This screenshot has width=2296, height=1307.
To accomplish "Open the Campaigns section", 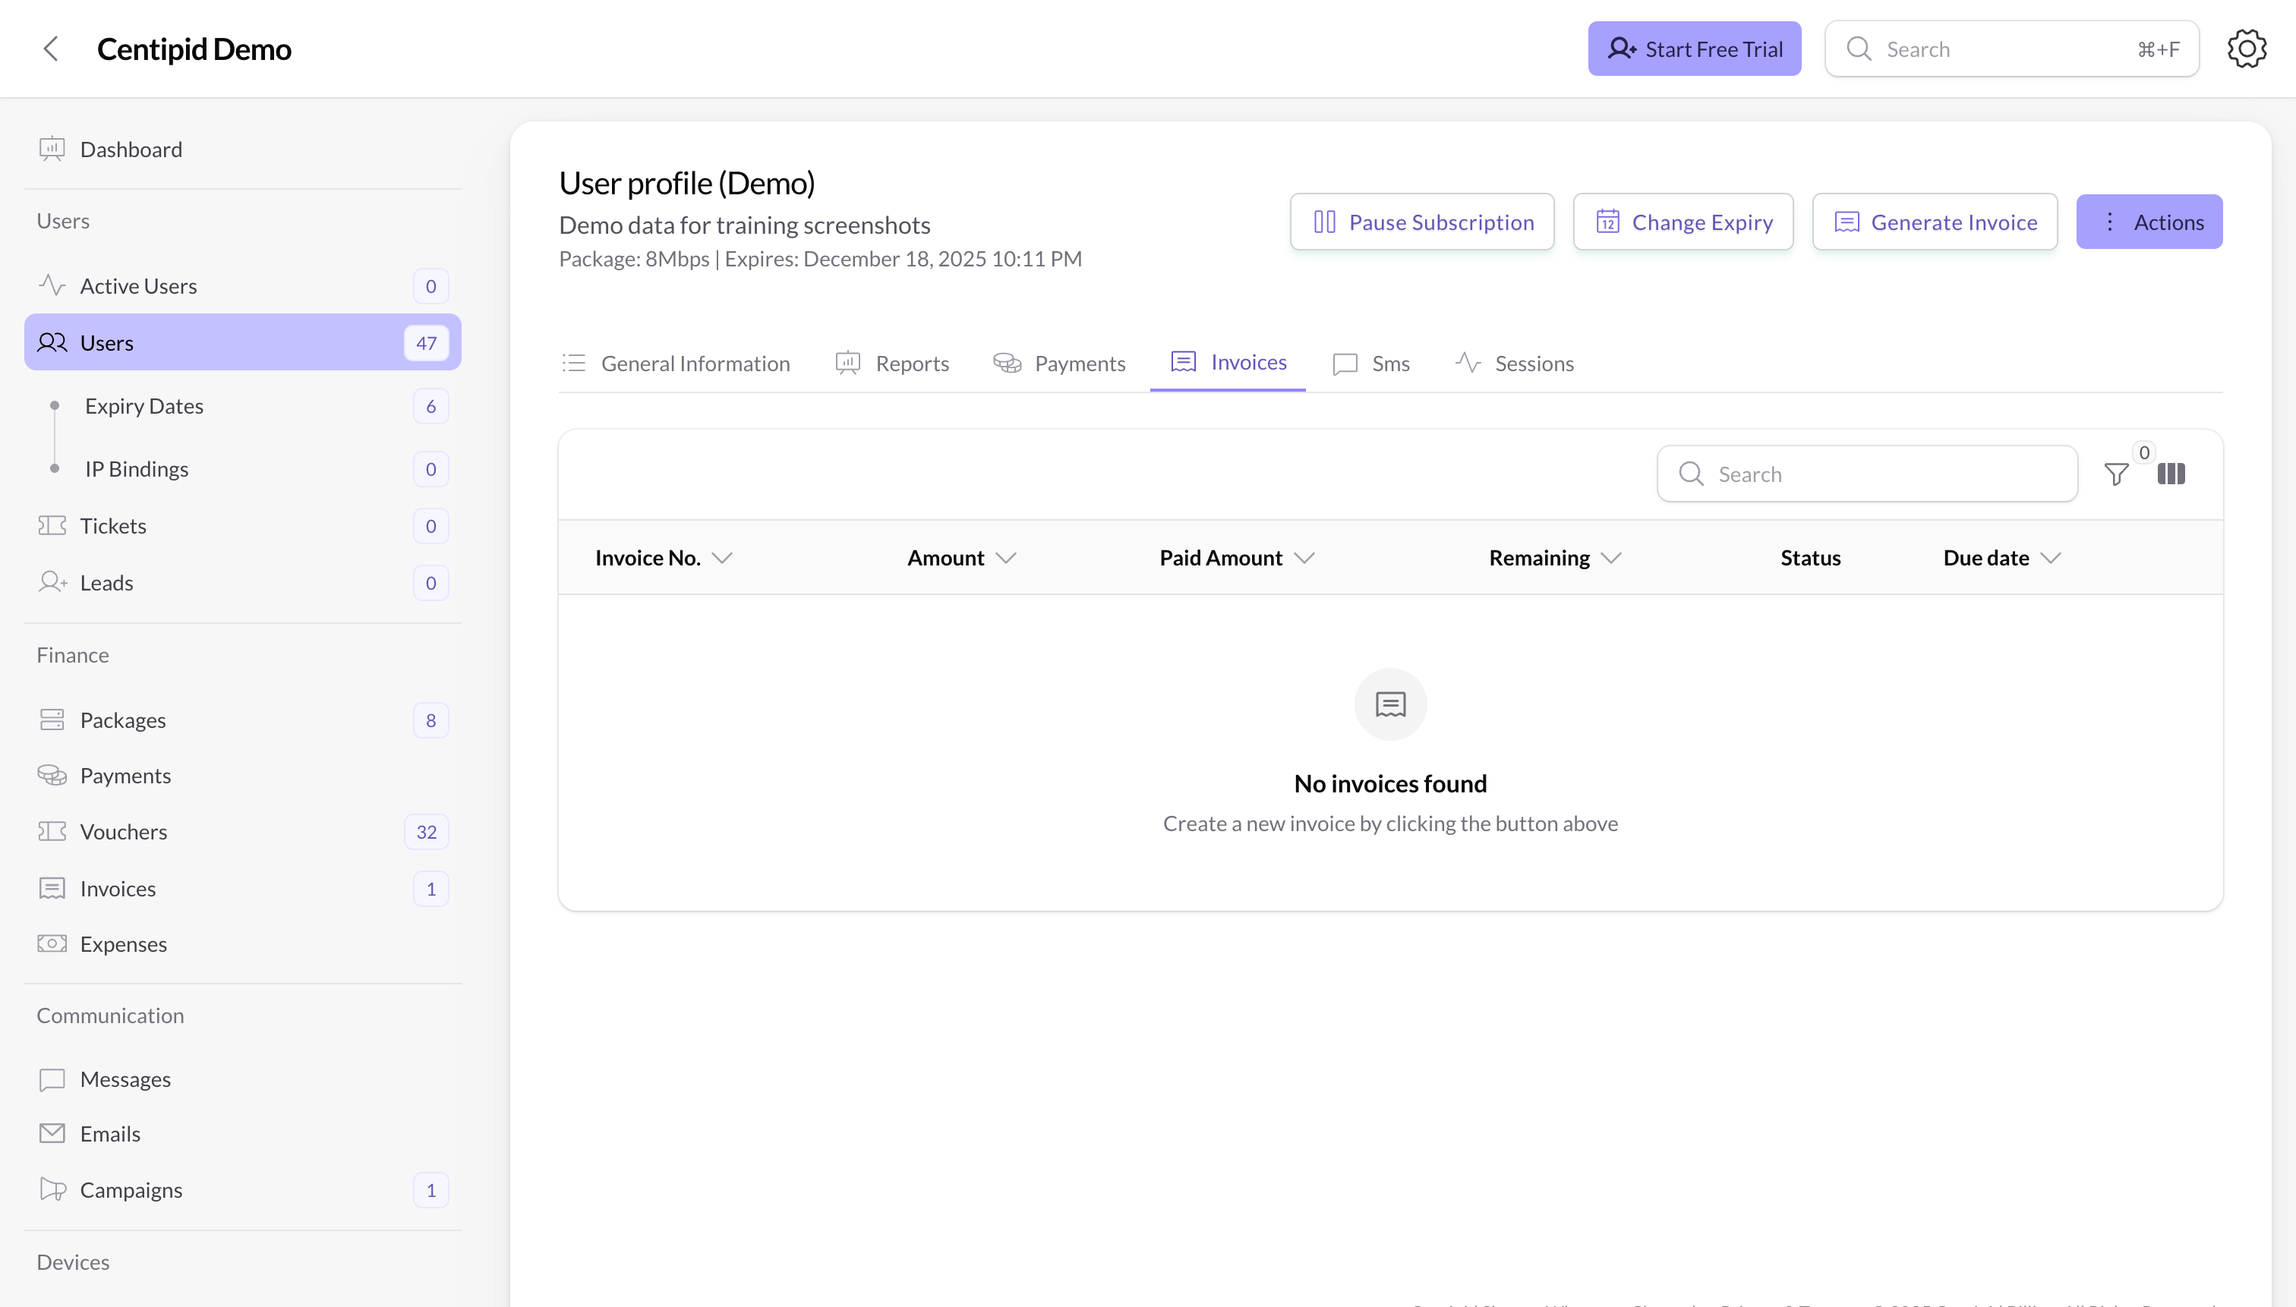I will click(132, 1189).
